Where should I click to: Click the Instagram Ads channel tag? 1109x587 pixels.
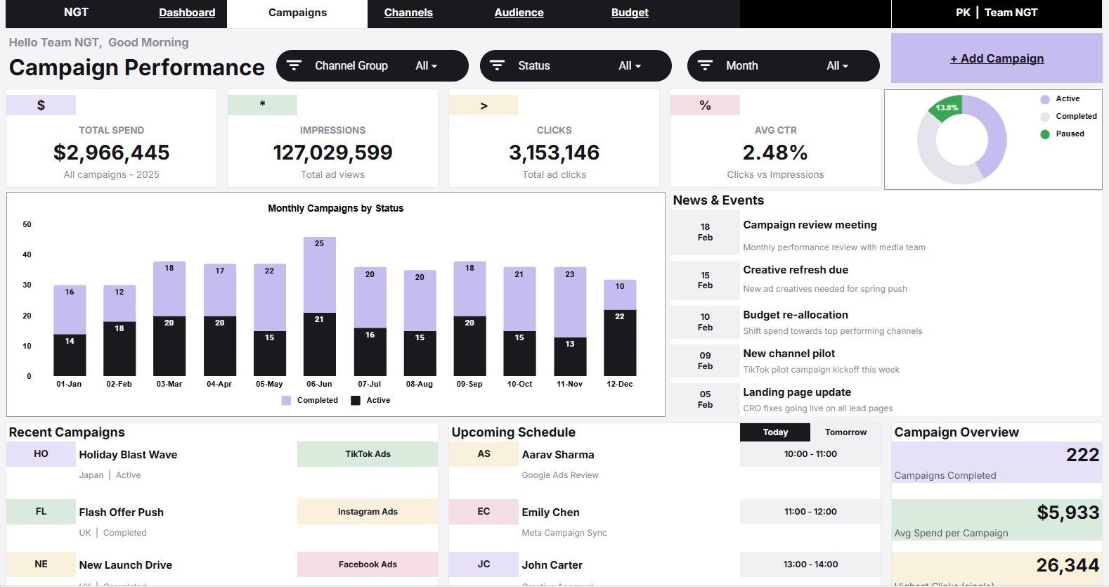368,512
